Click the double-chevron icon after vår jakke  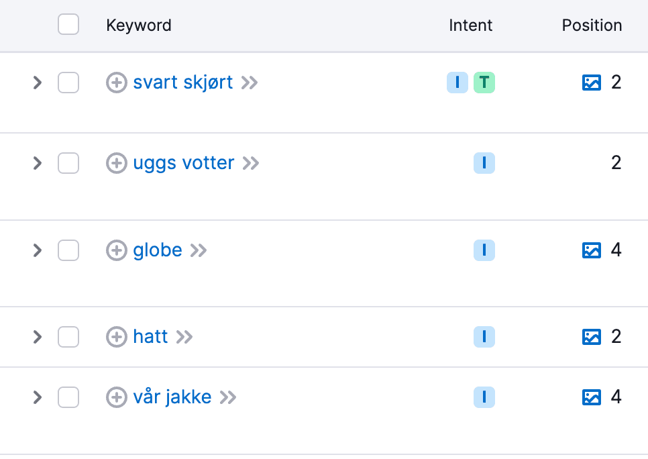coord(228,397)
